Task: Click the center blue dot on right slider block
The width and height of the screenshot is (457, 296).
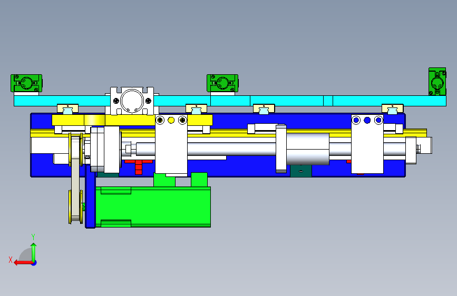Action: (367, 120)
